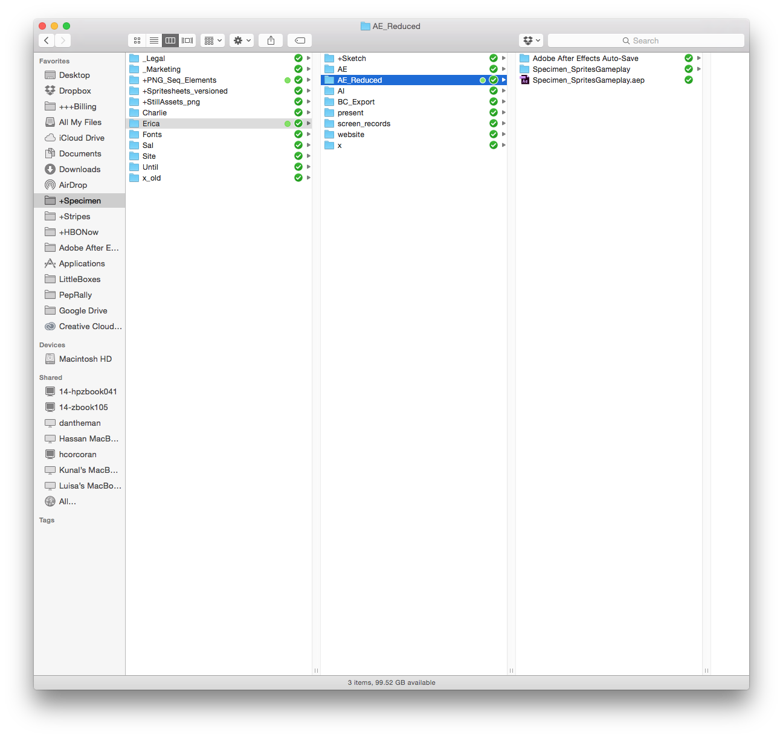The image size is (783, 738).
Task: Select the +Spritesheets_versioned folder
Action: [219, 91]
